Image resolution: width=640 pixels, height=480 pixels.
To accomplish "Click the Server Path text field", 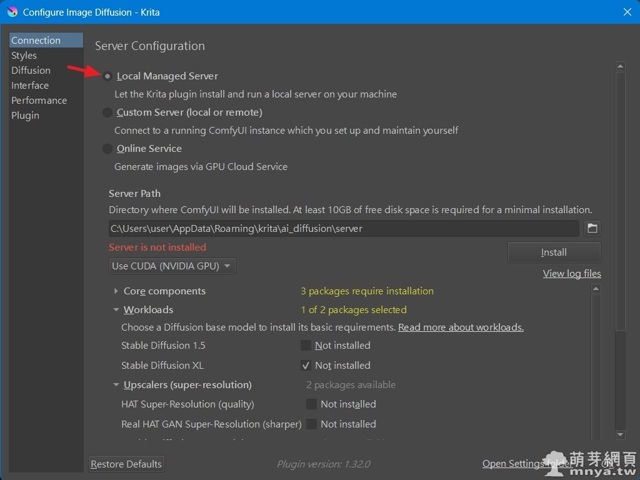I will point(344,229).
